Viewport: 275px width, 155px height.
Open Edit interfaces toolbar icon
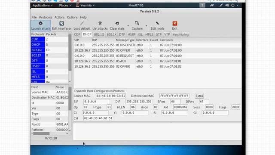click(x=61, y=23)
